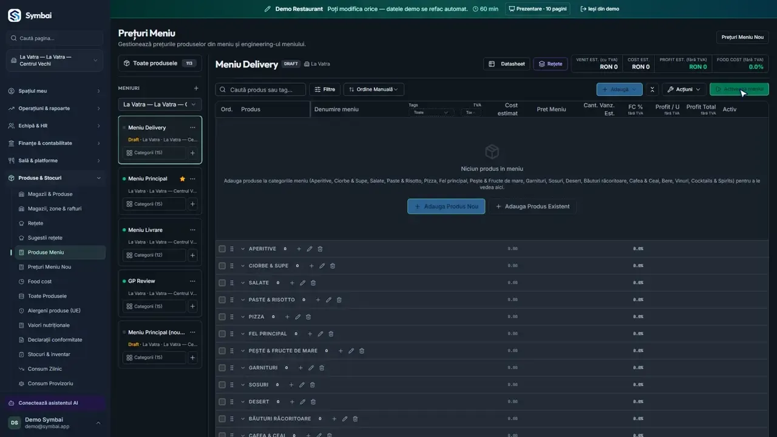Click the Filtre button
The width and height of the screenshot is (777, 437).
324,89
